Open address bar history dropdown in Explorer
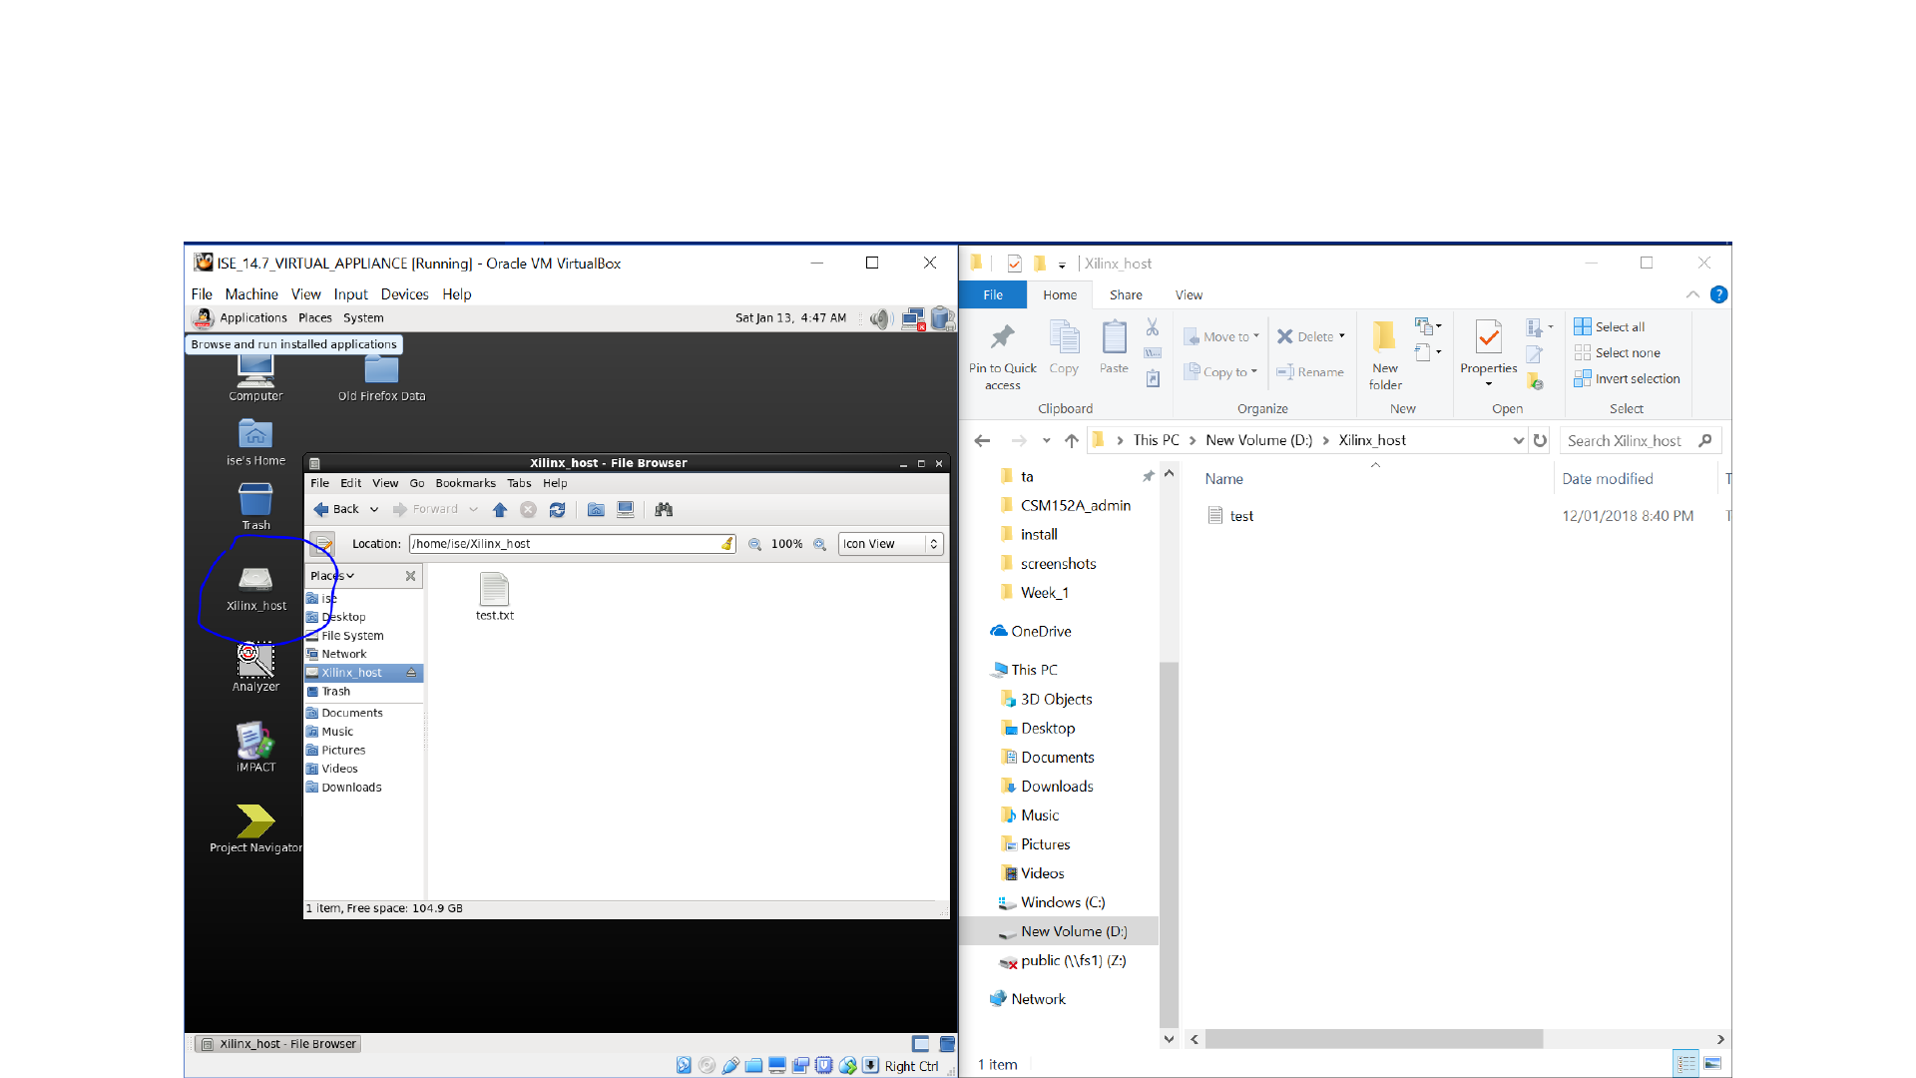Viewport: 1916px width, 1078px height. (1518, 441)
